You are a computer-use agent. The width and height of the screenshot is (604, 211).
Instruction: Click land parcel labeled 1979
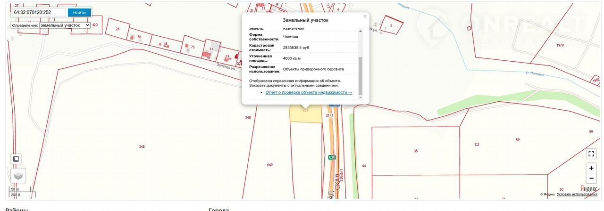[x=560, y=45]
